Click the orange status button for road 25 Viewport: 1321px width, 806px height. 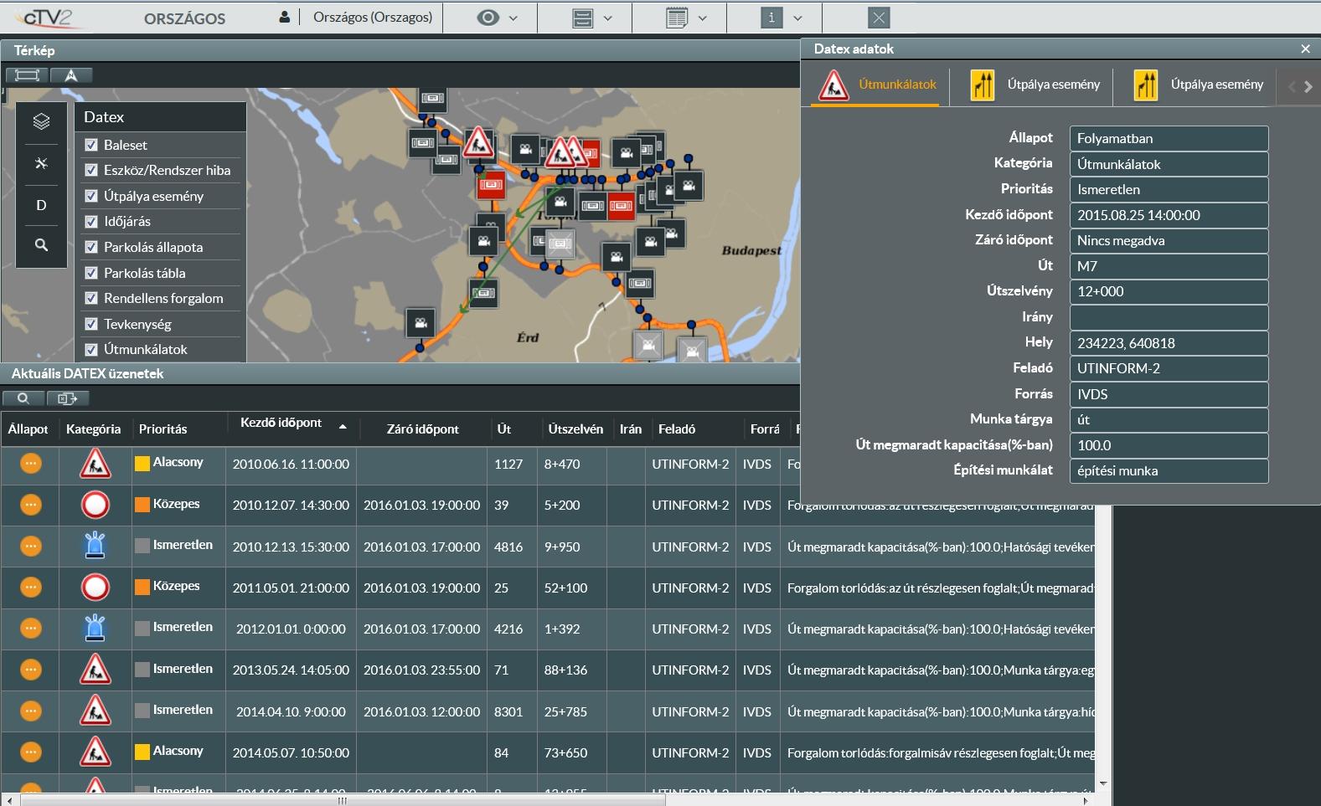coord(30,587)
